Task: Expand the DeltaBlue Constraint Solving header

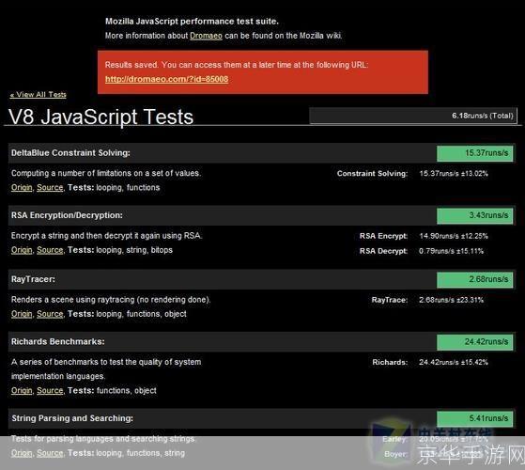Action: tap(262, 153)
